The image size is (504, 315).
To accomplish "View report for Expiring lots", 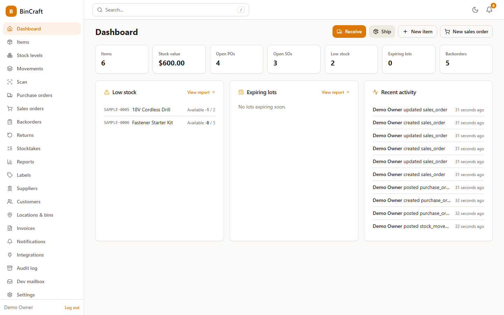I will click(x=336, y=92).
